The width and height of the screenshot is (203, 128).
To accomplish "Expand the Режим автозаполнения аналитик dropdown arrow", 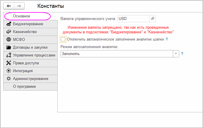I will tap(176, 54).
